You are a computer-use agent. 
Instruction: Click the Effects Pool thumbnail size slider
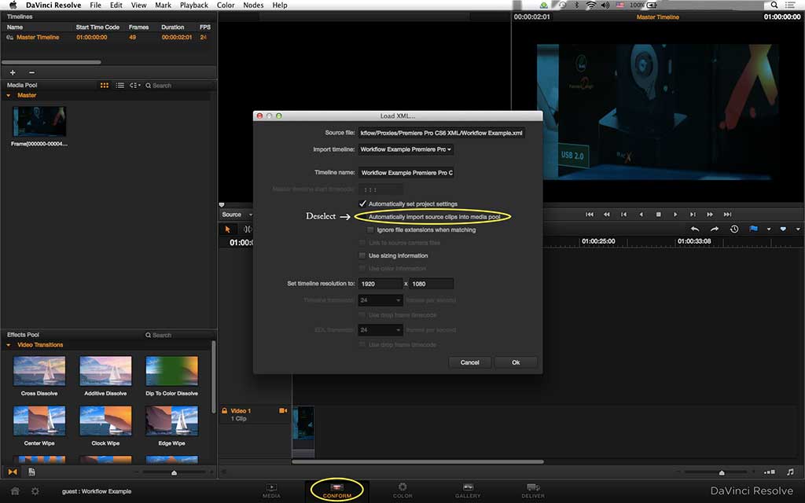pos(174,472)
